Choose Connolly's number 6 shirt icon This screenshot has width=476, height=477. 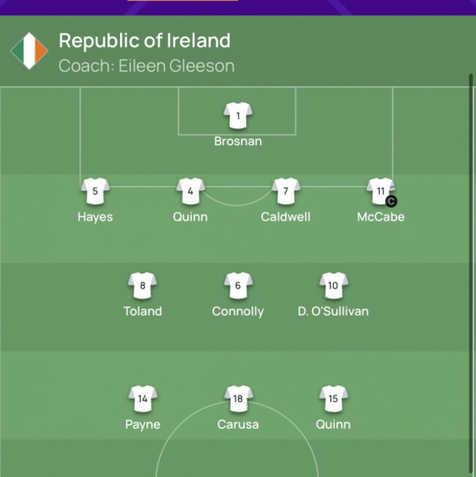point(238,286)
